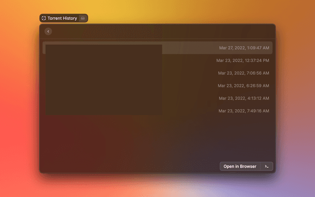Click the footer bar left of Open in Browser
This screenshot has width=315, height=197.
point(128,166)
